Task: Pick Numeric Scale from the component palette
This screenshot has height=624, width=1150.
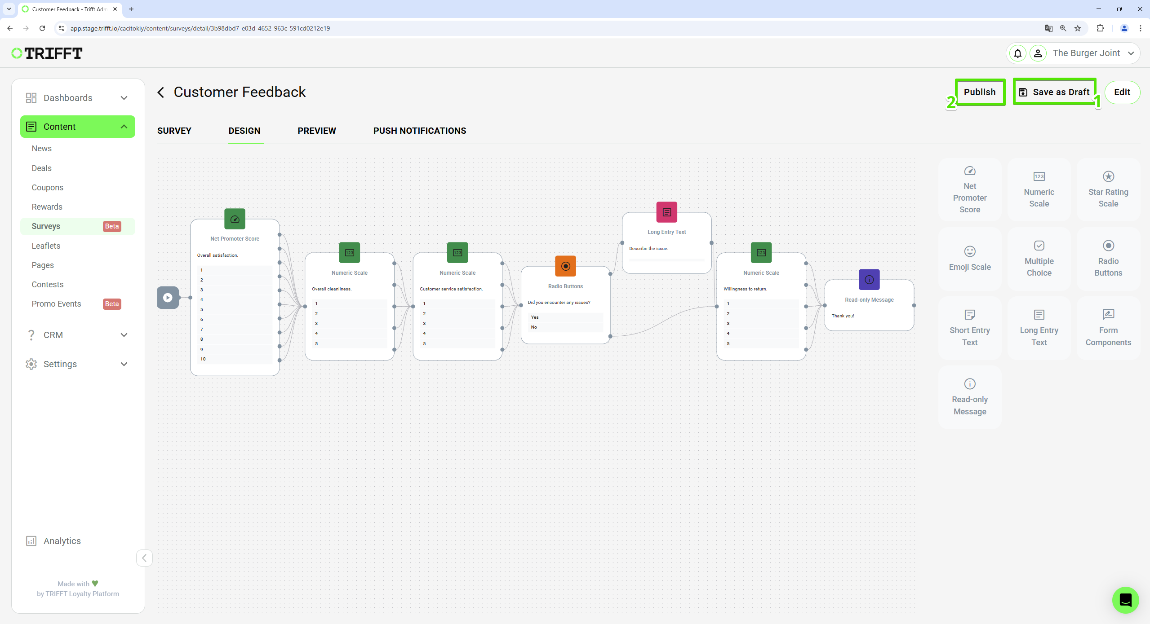Action: [1039, 189]
